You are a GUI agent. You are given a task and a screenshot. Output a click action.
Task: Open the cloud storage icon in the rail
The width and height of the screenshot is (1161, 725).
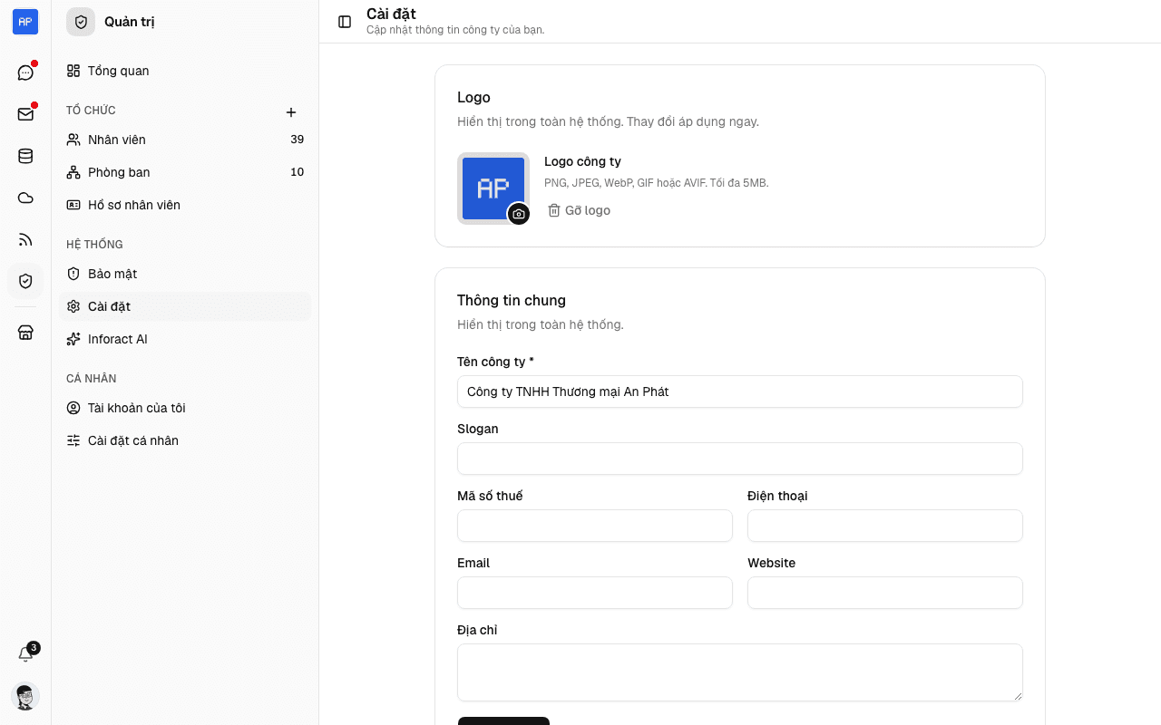[25, 198]
